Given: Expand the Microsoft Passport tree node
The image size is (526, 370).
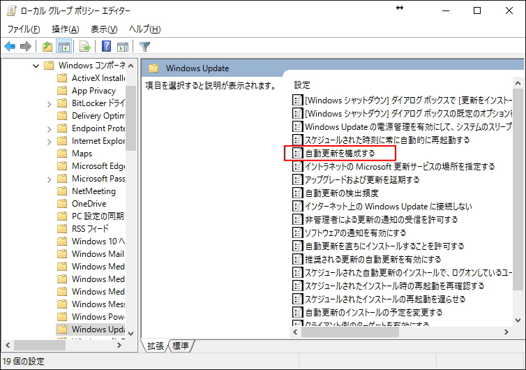Looking at the screenshot, I should point(50,179).
